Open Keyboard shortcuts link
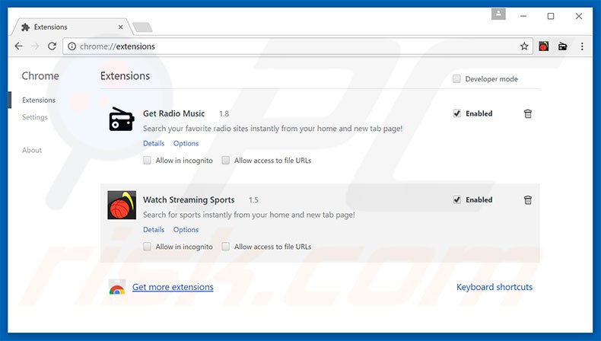The width and height of the screenshot is (601, 341). coord(494,287)
